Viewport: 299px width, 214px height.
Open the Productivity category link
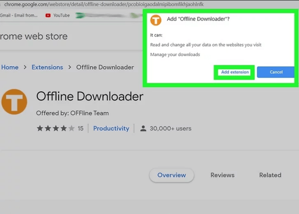pos(111,128)
